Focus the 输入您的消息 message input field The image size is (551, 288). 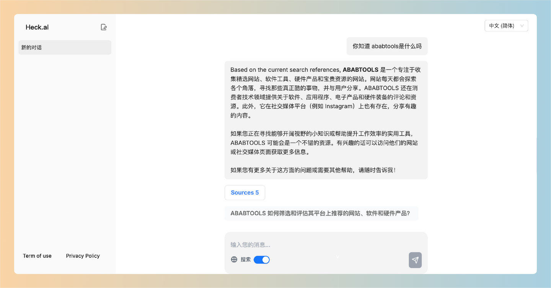coord(326,245)
